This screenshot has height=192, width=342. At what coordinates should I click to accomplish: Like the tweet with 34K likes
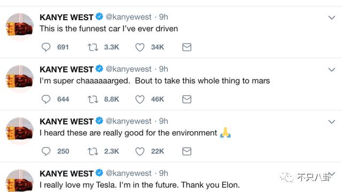click(x=140, y=47)
